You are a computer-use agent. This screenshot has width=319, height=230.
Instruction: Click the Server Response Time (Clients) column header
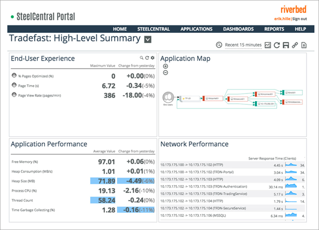272,158
